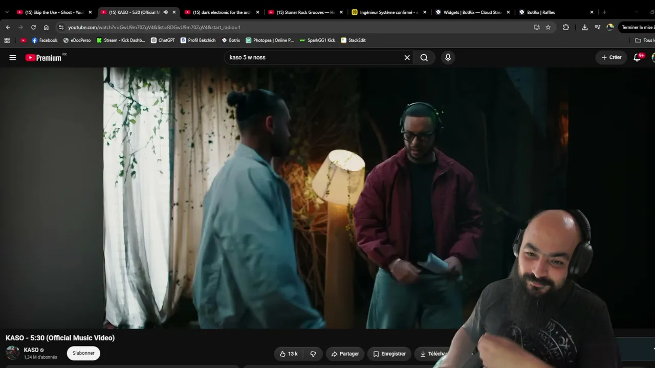
Task: Bookmark this page with star icon
Action: [548, 28]
